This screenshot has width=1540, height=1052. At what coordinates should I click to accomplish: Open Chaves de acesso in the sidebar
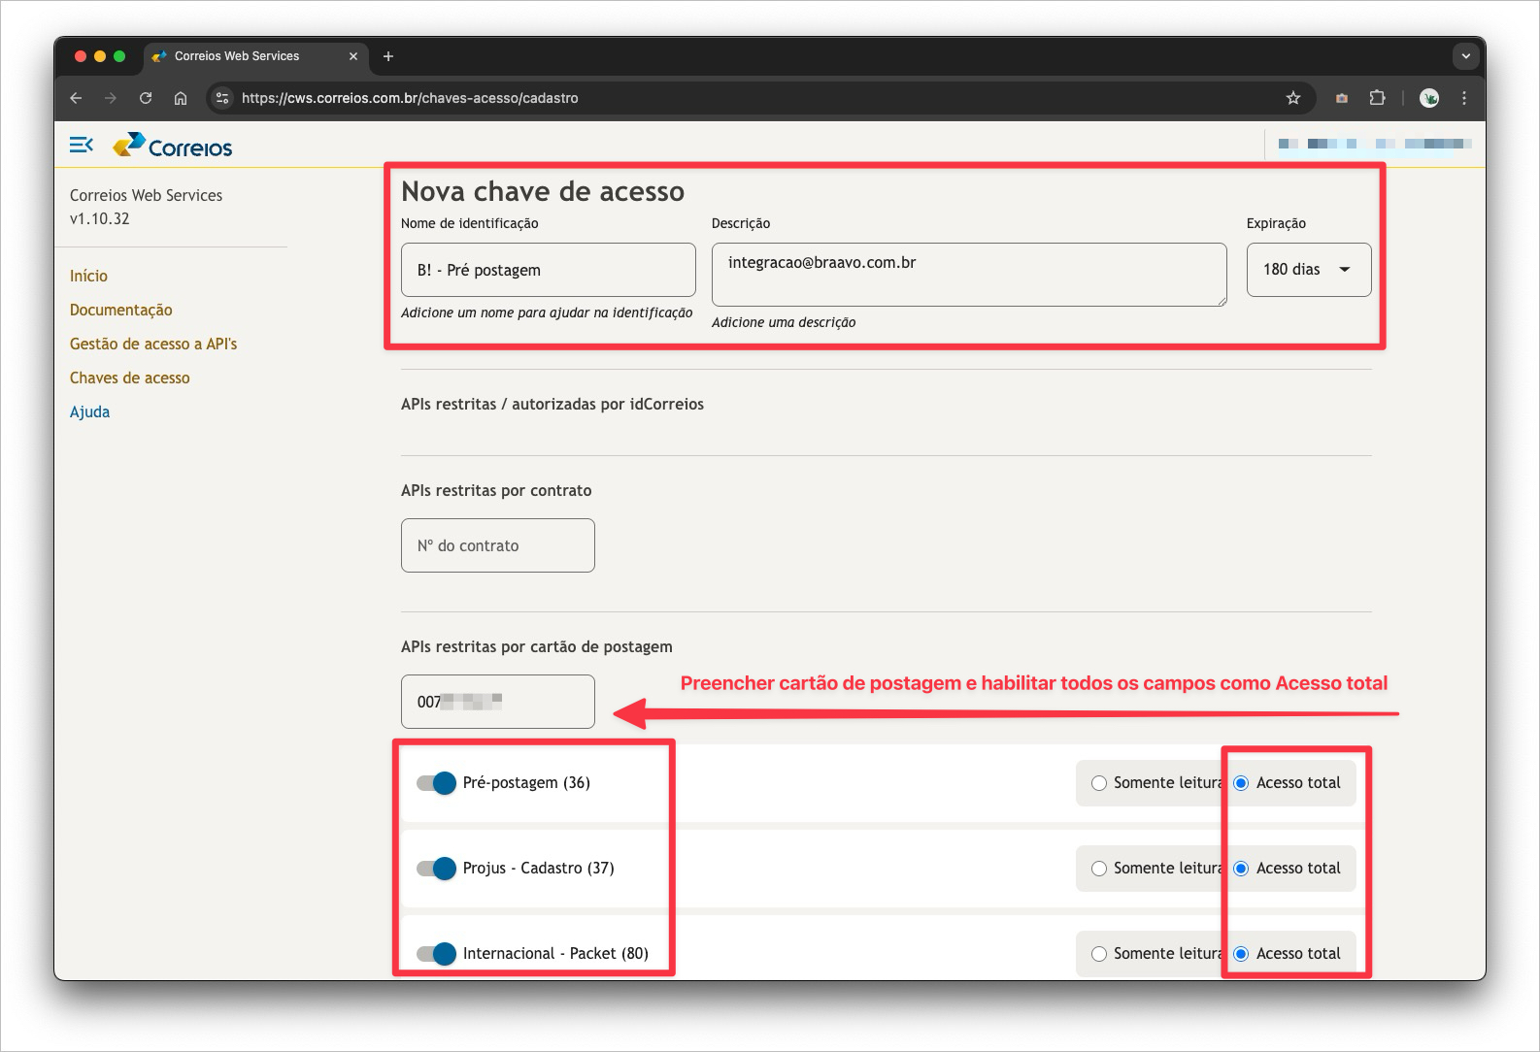130,378
